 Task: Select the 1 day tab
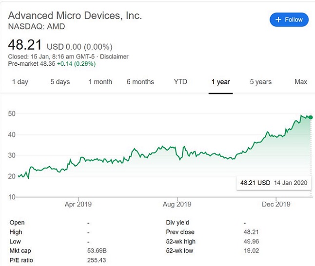pyautogui.click(x=20, y=82)
